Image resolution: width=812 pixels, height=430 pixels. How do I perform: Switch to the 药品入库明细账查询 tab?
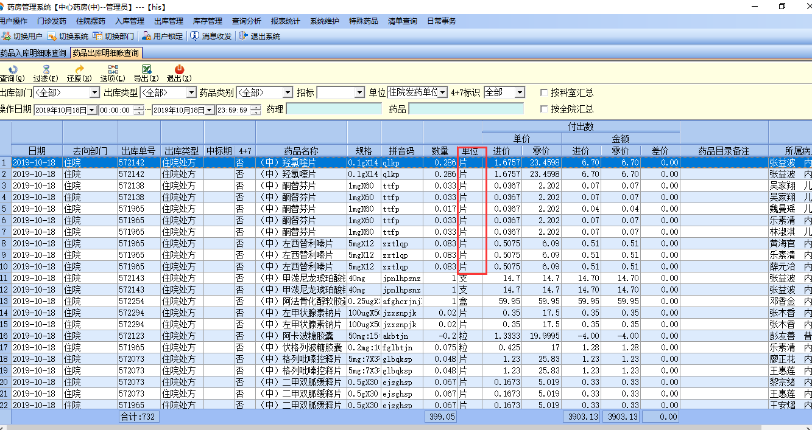tap(34, 53)
